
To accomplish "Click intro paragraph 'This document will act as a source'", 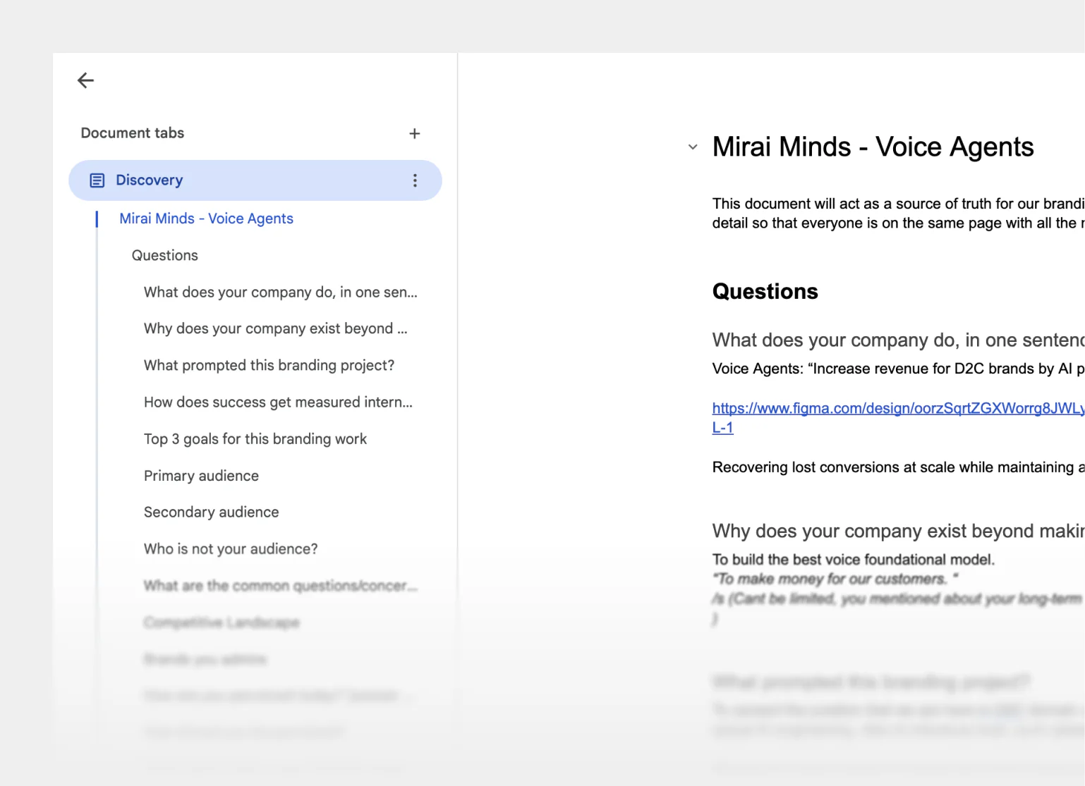I will [898, 213].
